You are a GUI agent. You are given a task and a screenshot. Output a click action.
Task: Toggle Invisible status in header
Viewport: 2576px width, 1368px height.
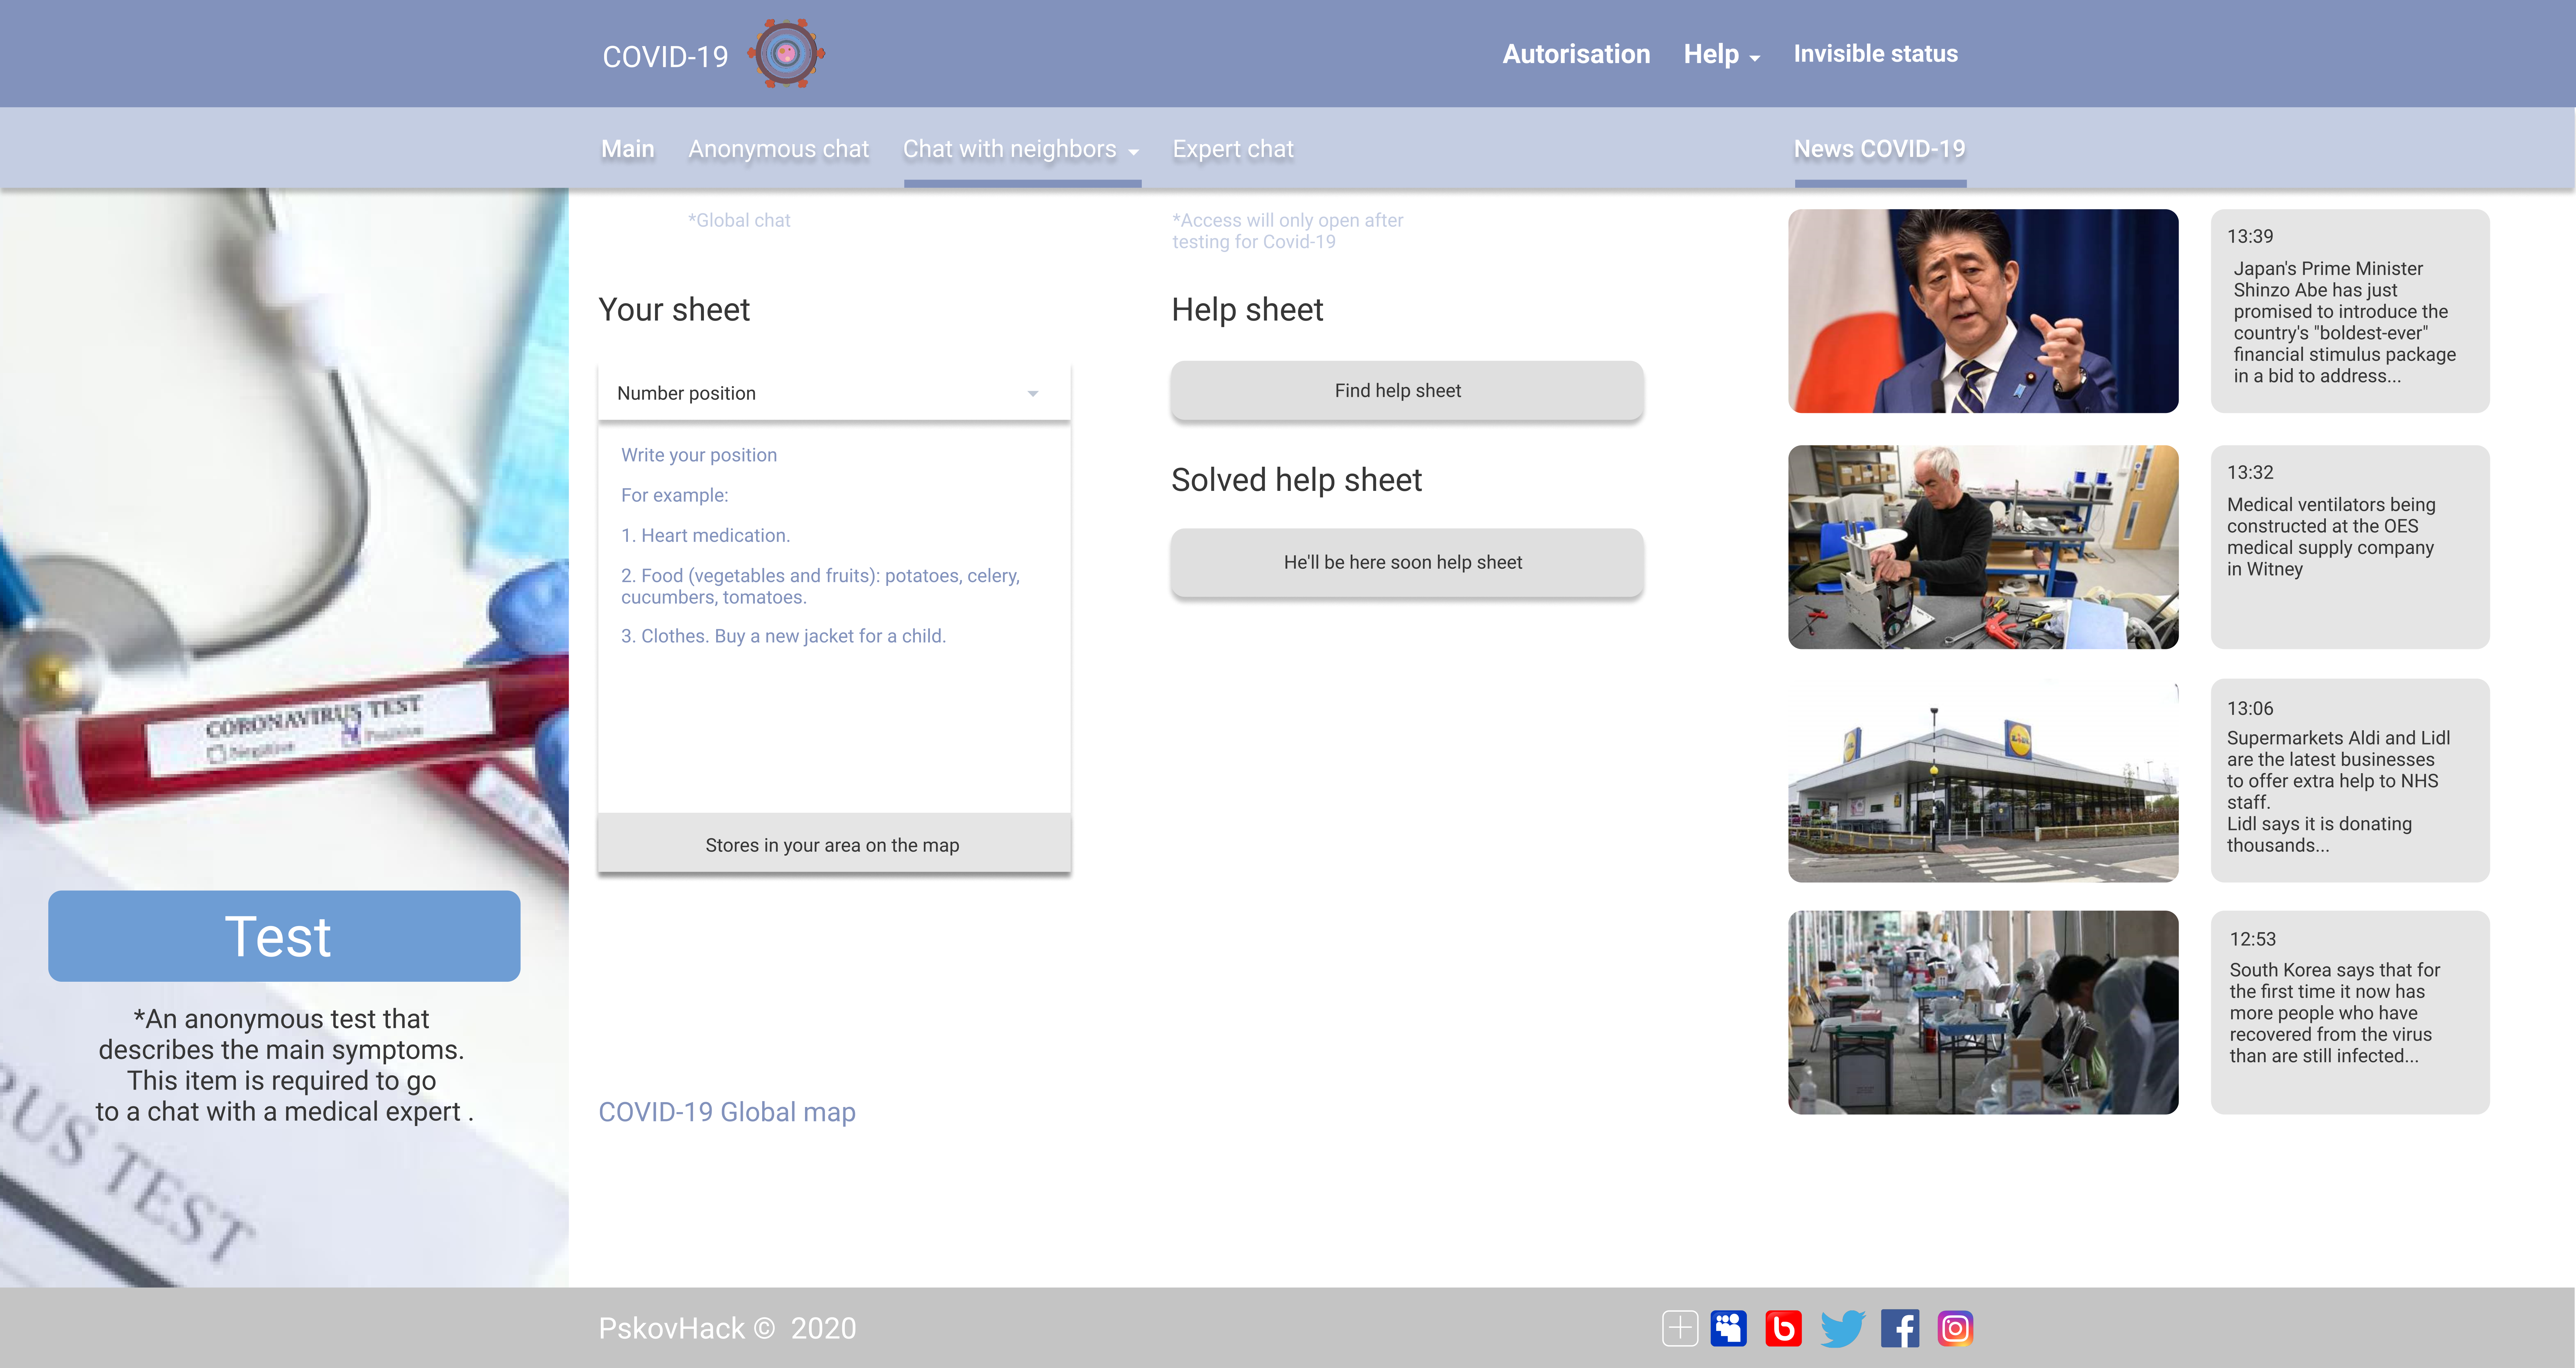click(x=1875, y=54)
